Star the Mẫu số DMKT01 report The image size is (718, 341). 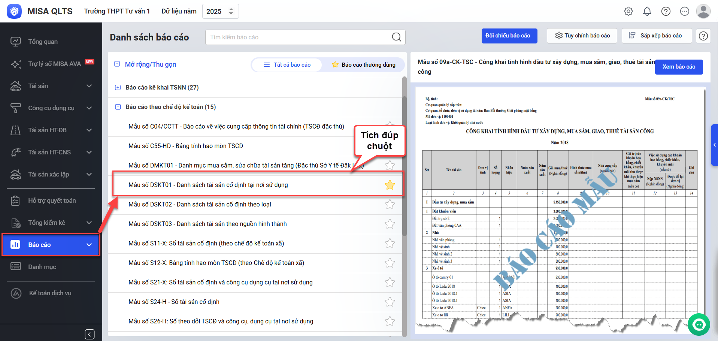[390, 165]
